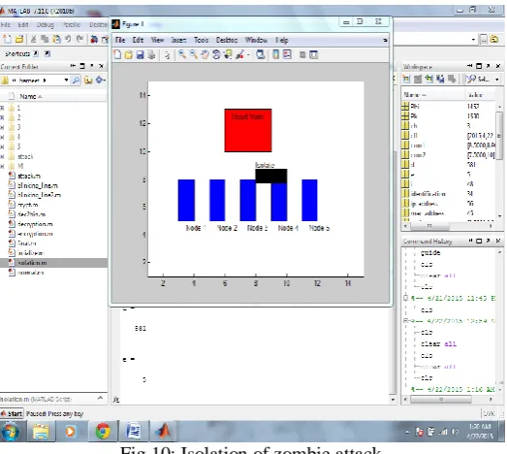Open the current folder path dropdown
Image resolution: width=507 pixels, height=454 pixels.
click(66, 80)
